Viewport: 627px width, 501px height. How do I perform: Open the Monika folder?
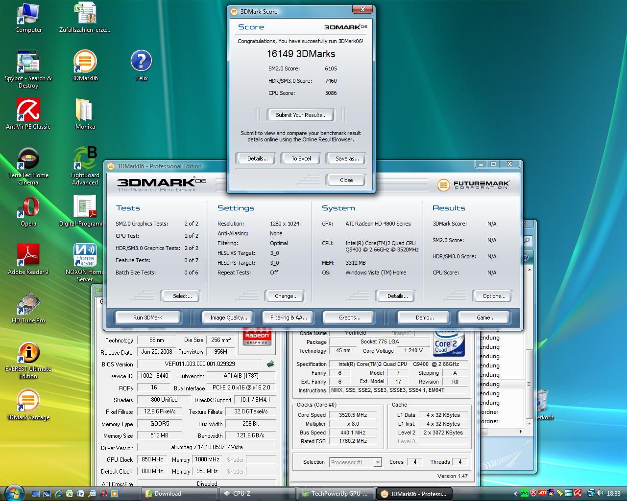click(x=85, y=114)
